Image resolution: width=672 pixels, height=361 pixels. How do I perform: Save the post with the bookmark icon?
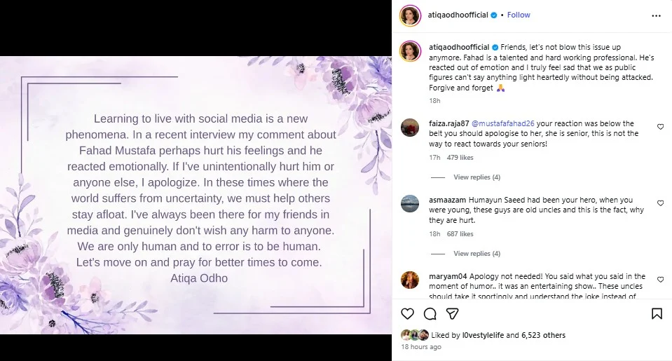click(x=657, y=313)
